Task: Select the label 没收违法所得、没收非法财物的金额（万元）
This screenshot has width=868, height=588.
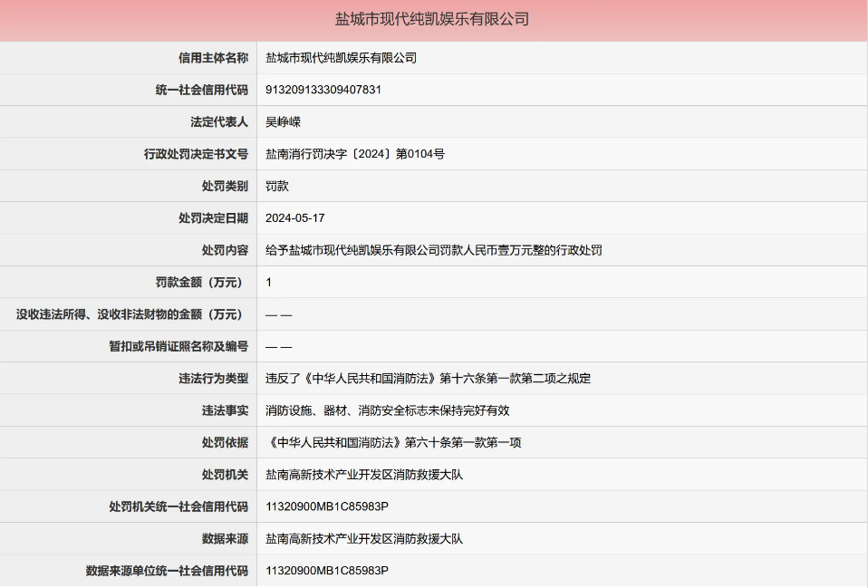Action: (131, 314)
